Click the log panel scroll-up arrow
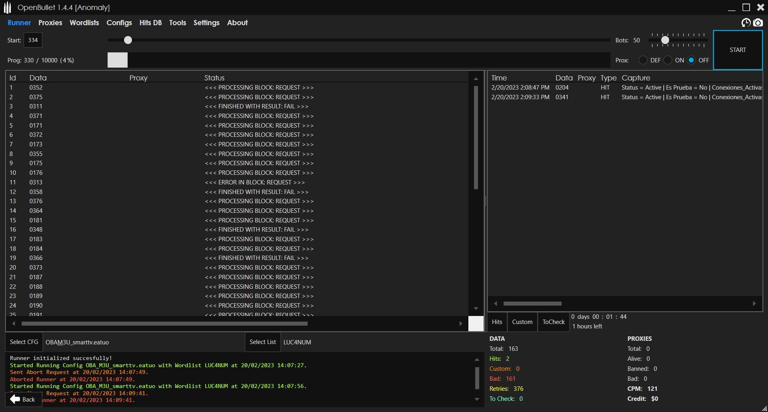 [x=477, y=360]
